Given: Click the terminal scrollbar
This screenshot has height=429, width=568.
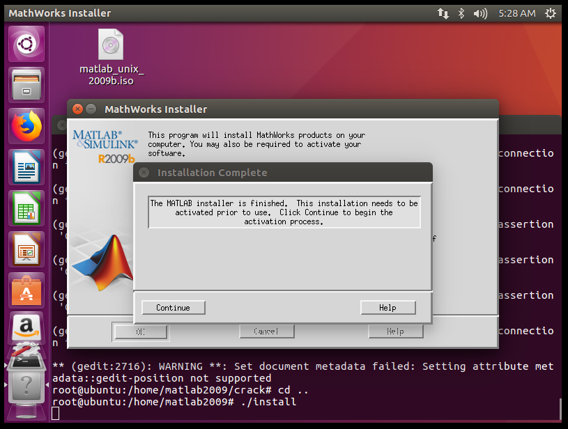Looking at the screenshot, I should point(559,408).
